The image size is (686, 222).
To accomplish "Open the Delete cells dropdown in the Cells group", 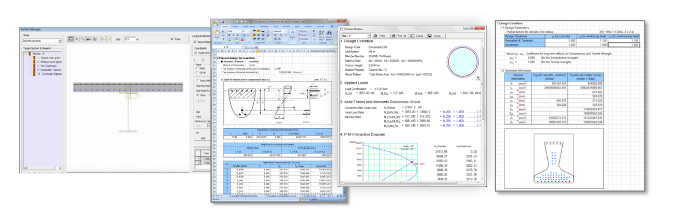I will click(303, 35).
